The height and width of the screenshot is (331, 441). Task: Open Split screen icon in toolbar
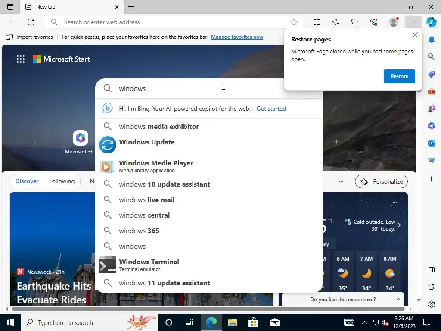click(x=317, y=22)
